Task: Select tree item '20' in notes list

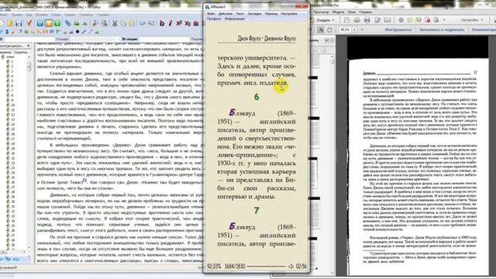Action: point(12,153)
